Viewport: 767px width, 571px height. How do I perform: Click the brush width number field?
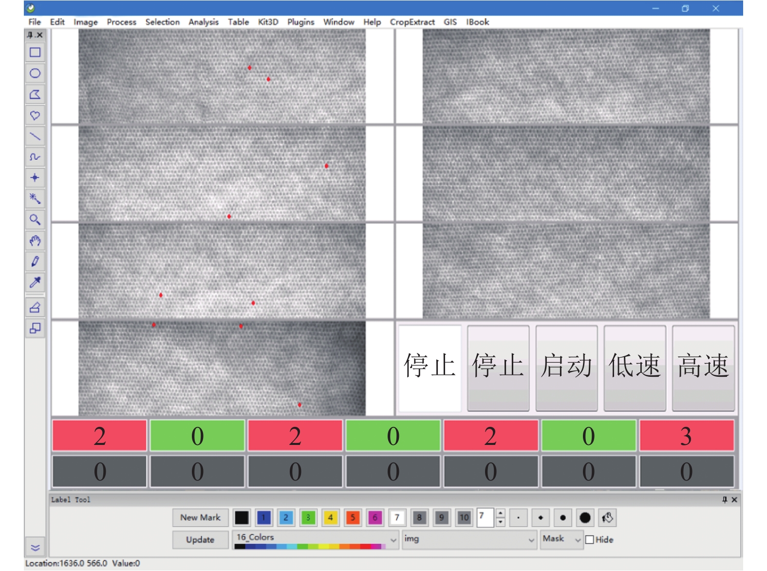(486, 517)
